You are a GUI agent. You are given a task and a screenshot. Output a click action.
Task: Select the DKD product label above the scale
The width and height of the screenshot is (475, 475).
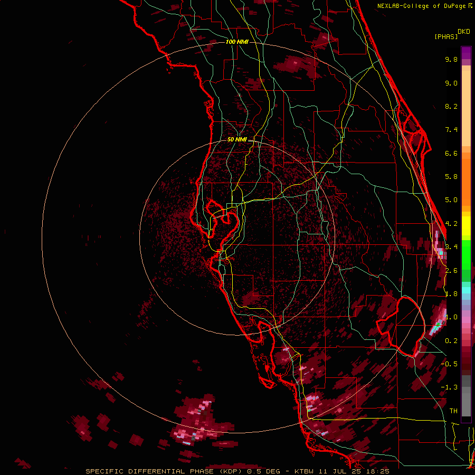(x=463, y=32)
